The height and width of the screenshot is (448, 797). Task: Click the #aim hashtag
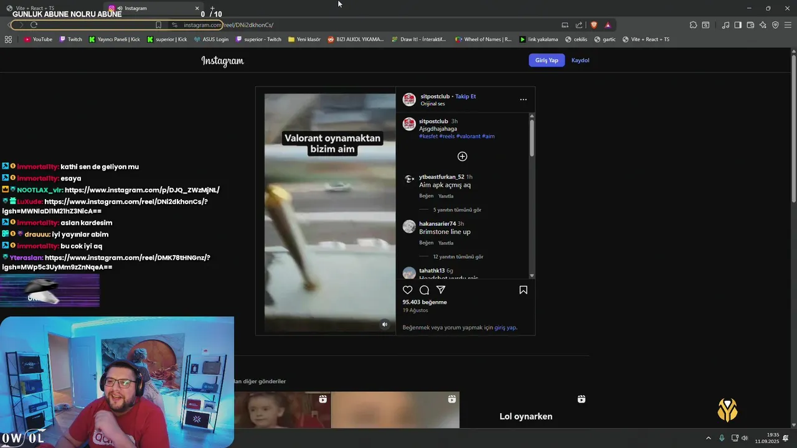pyautogui.click(x=489, y=136)
